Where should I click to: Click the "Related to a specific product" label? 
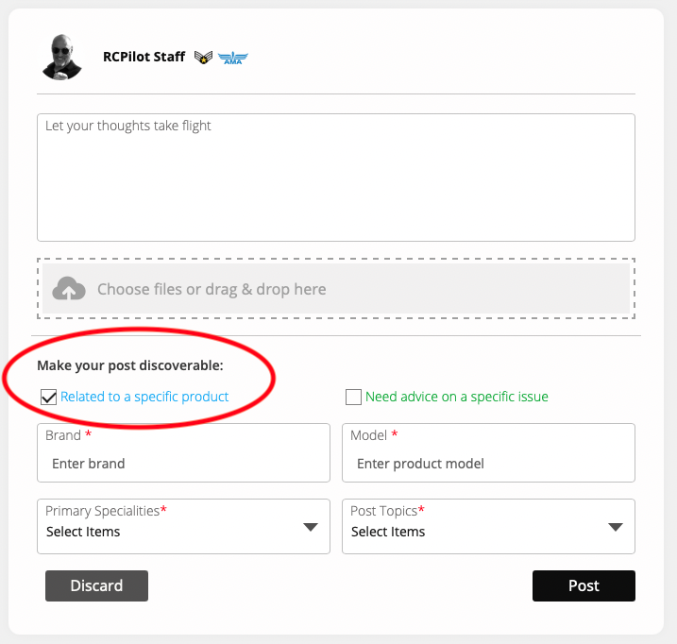pyautogui.click(x=144, y=398)
